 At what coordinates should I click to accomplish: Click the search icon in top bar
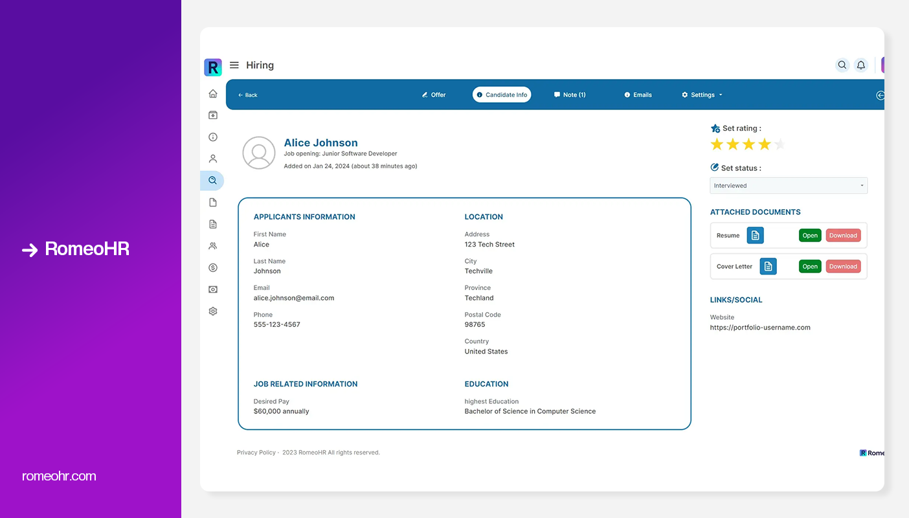tap(842, 65)
